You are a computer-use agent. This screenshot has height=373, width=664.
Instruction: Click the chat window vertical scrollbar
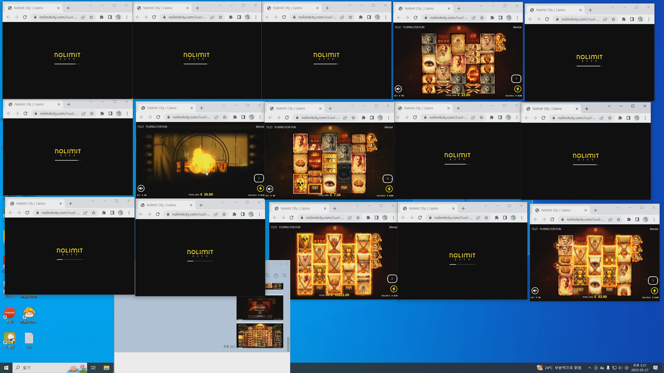click(x=288, y=344)
